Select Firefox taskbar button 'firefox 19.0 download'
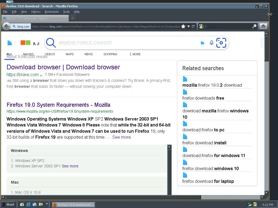278x208 pixels. point(73,205)
